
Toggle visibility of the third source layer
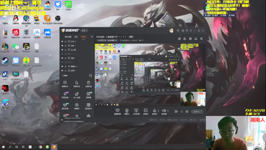pyautogui.click(x=62, y=50)
